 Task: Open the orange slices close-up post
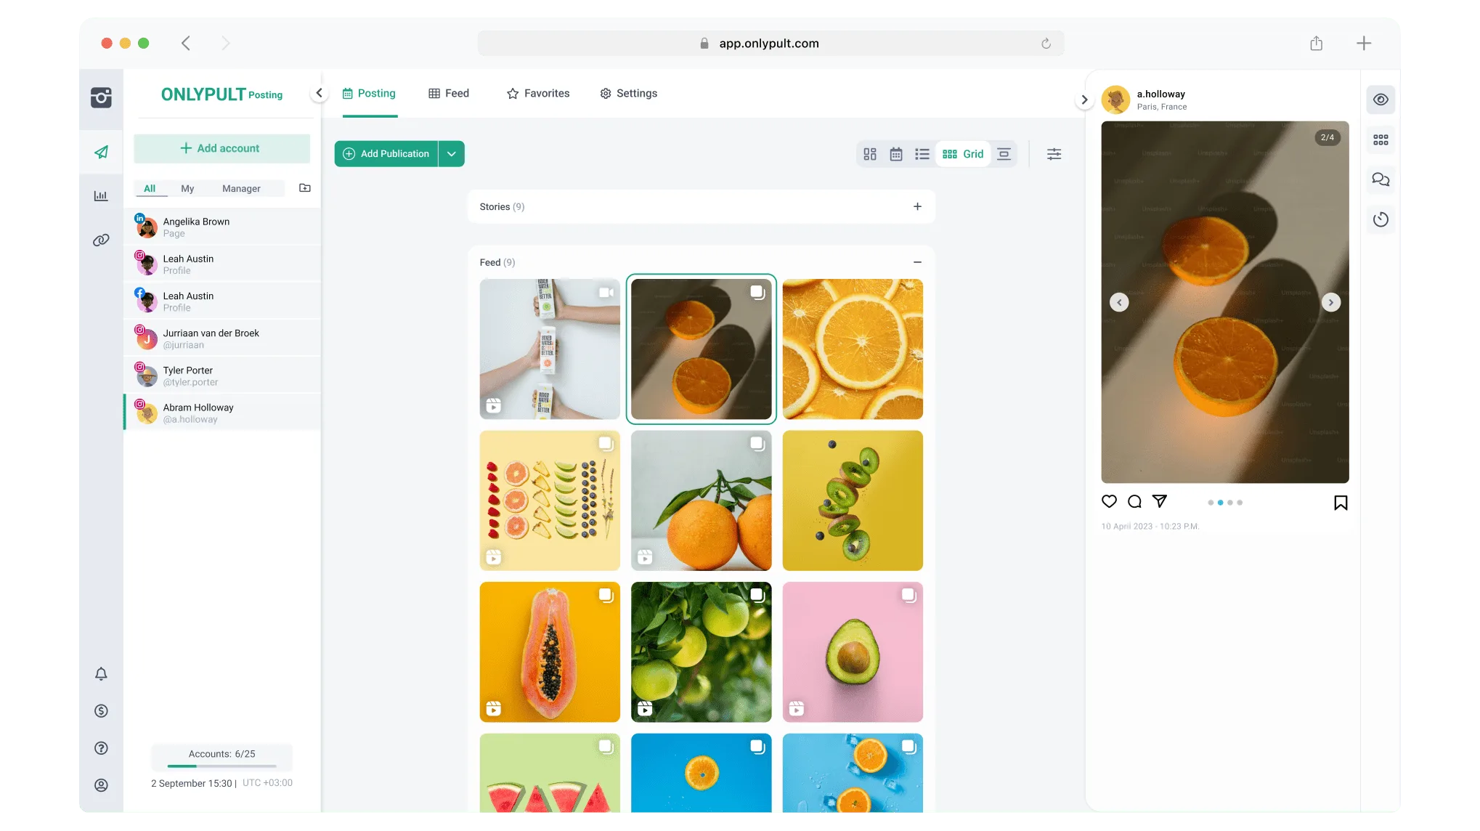point(853,349)
